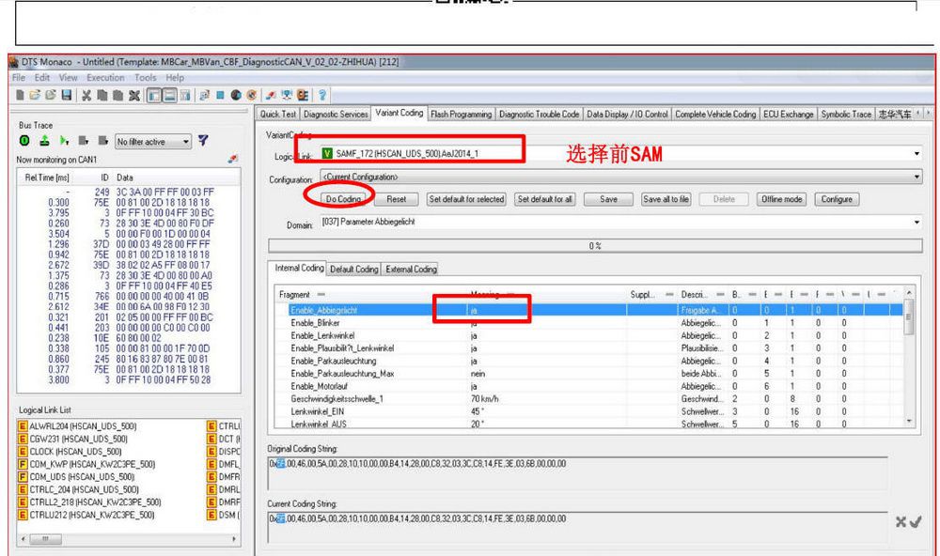The image size is (940, 556).
Task: Open the Tools menu
Action: click(145, 78)
